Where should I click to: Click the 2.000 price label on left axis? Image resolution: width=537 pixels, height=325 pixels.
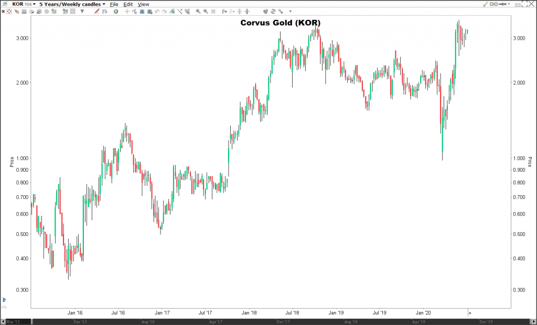(23, 83)
